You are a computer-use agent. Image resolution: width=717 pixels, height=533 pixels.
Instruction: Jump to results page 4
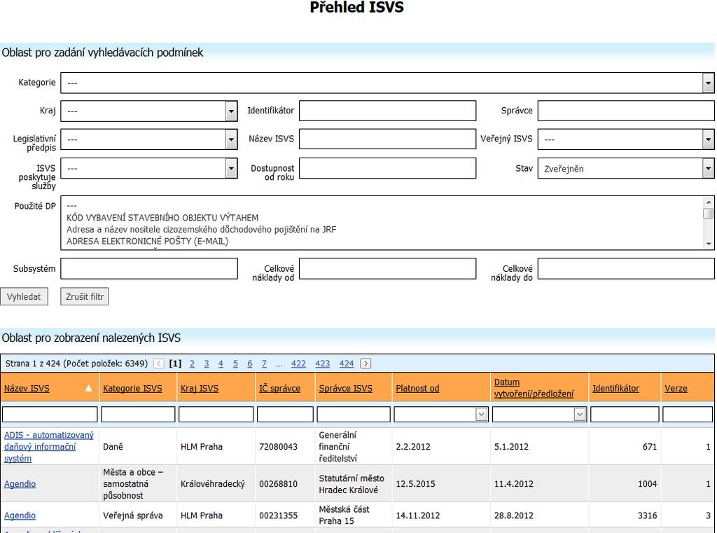point(221,364)
